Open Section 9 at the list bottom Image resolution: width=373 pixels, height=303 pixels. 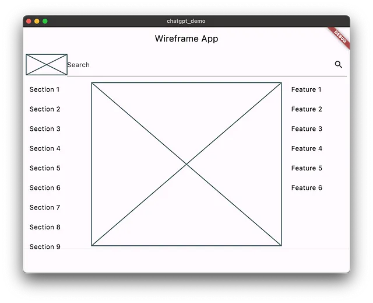pyautogui.click(x=45, y=247)
